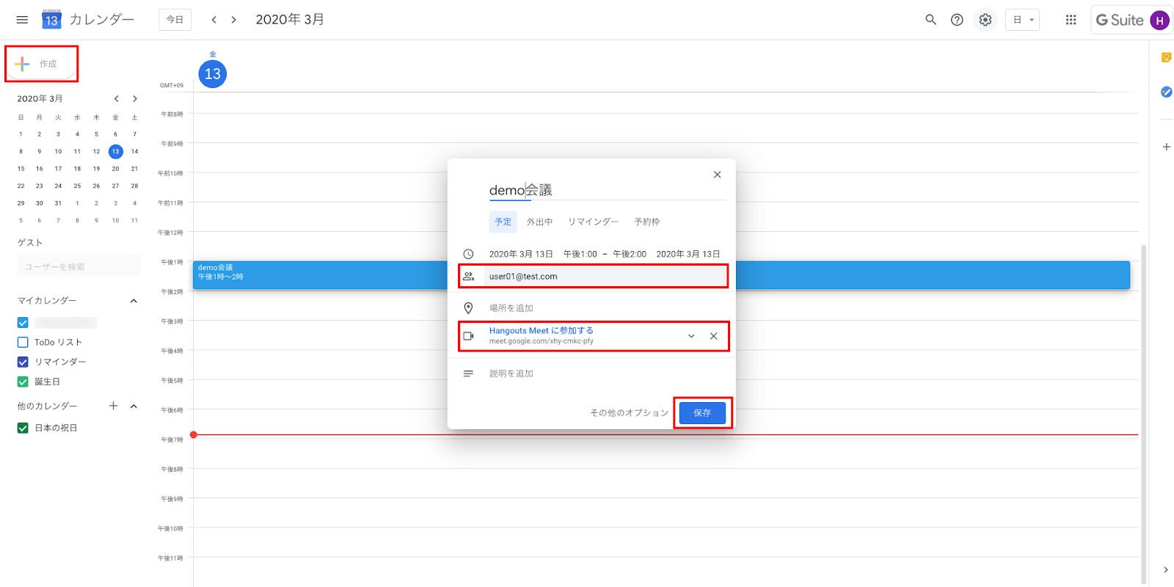Select 31 in the mini calendar

58,203
